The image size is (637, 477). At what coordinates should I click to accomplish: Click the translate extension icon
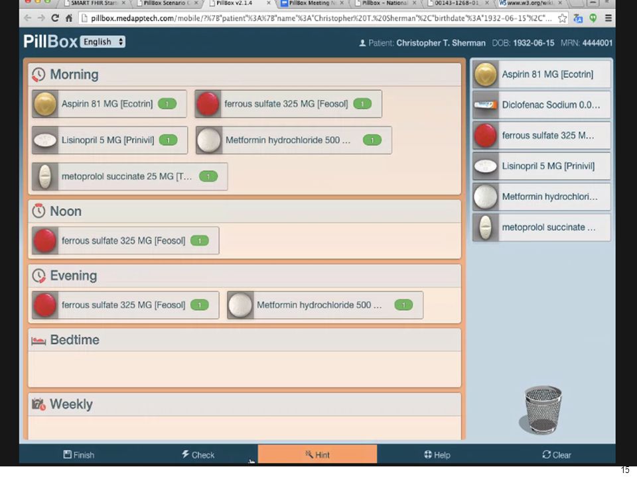(578, 19)
